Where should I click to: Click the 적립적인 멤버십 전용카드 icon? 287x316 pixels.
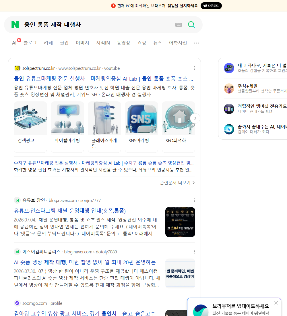coord(229,109)
